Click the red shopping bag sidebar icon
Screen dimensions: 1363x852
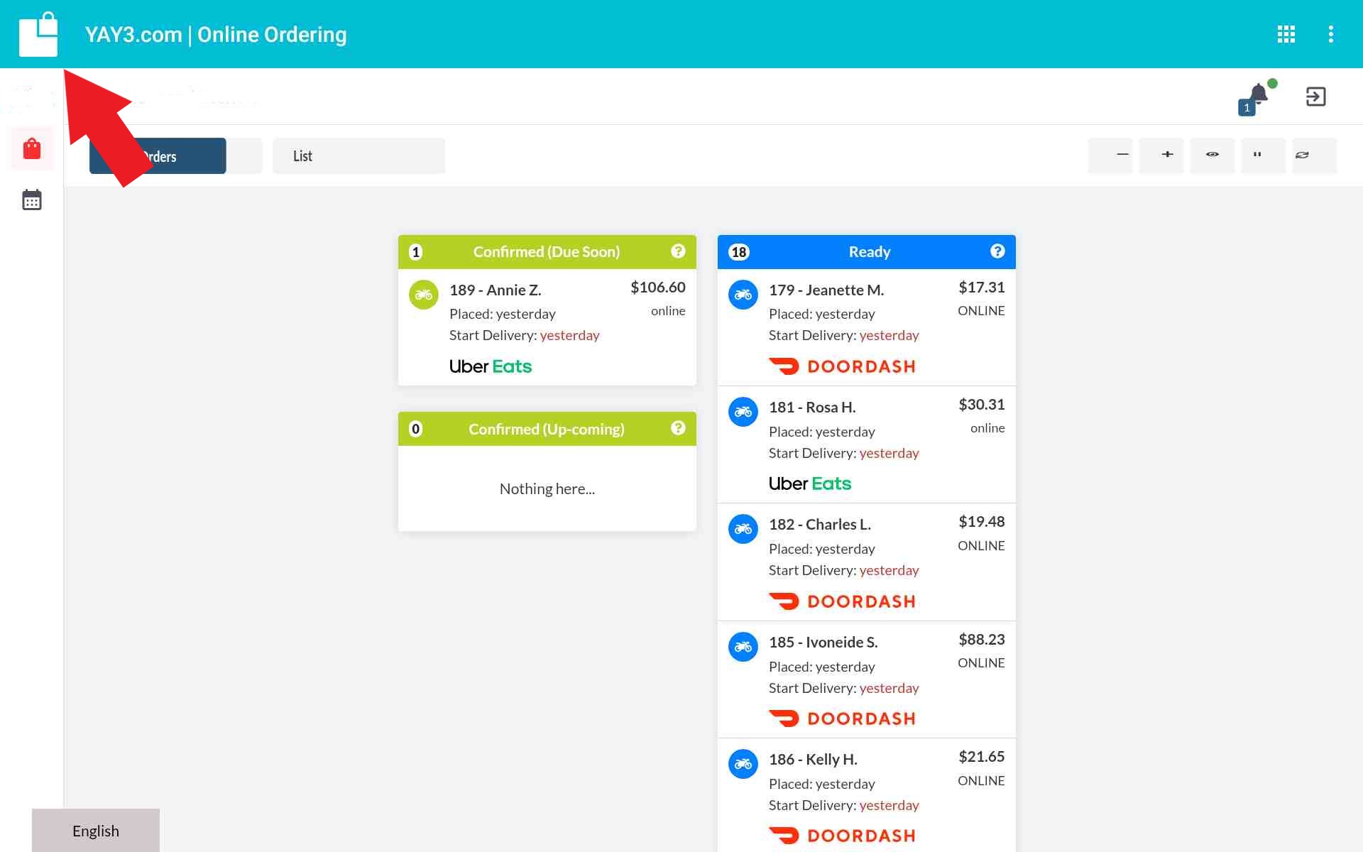click(32, 149)
